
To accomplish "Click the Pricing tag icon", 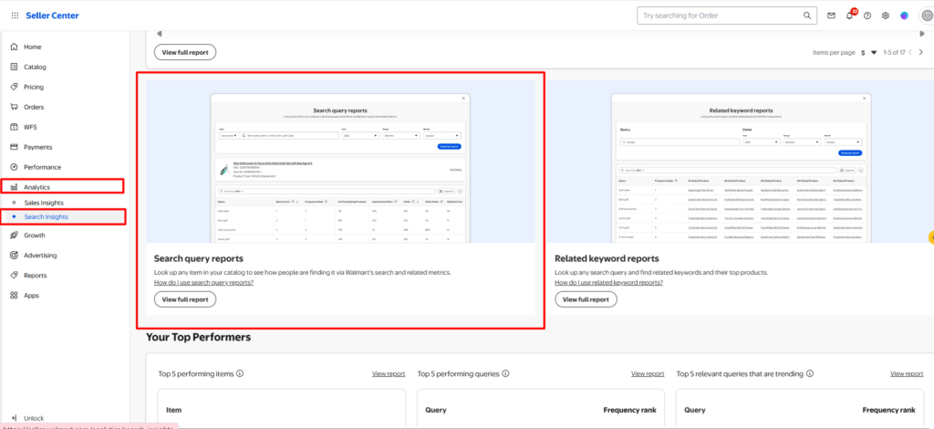I will pos(14,87).
